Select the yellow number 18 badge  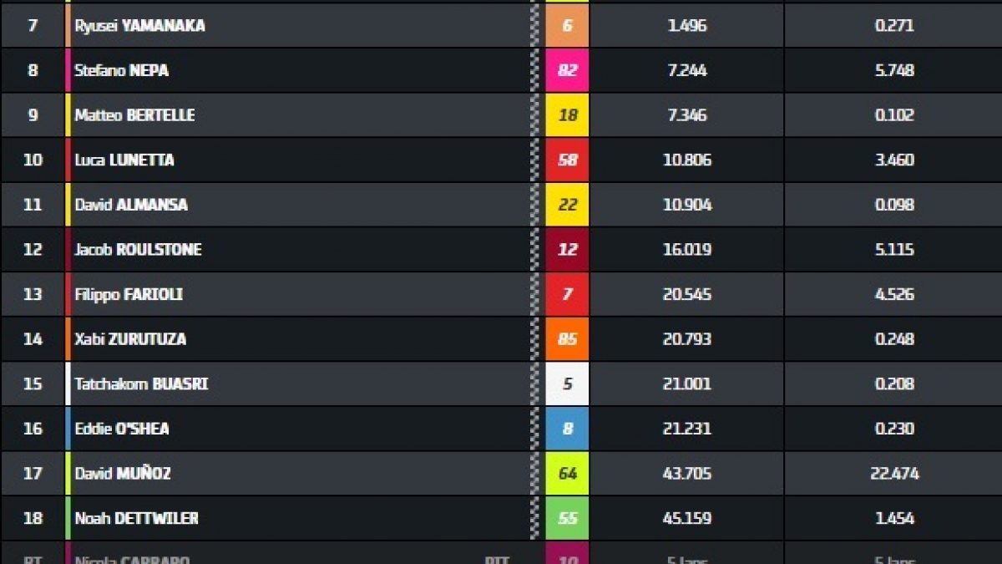[x=567, y=115]
